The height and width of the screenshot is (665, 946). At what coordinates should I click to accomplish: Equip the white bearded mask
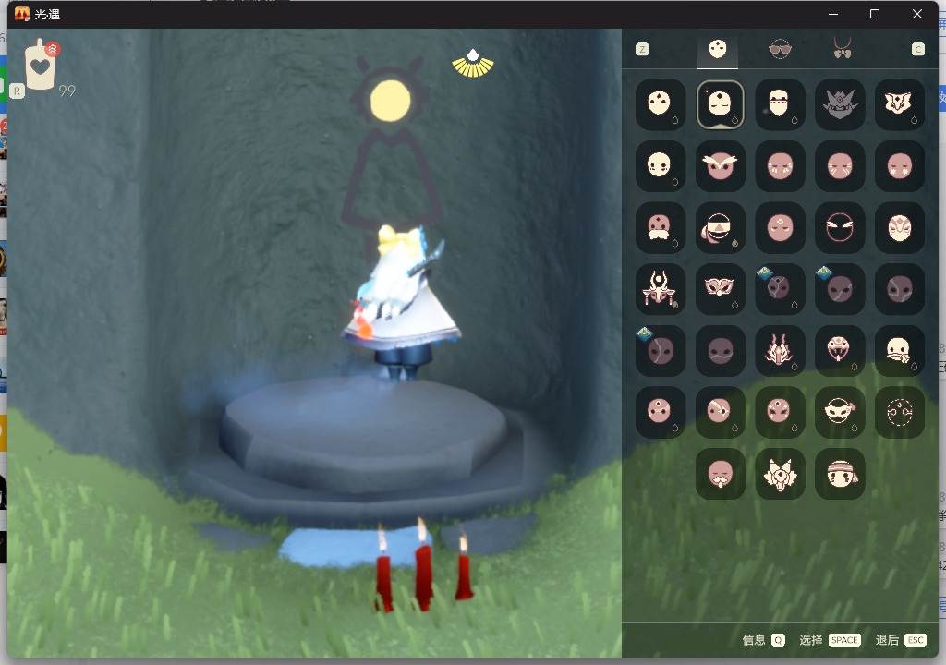click(x=780, y=103)
